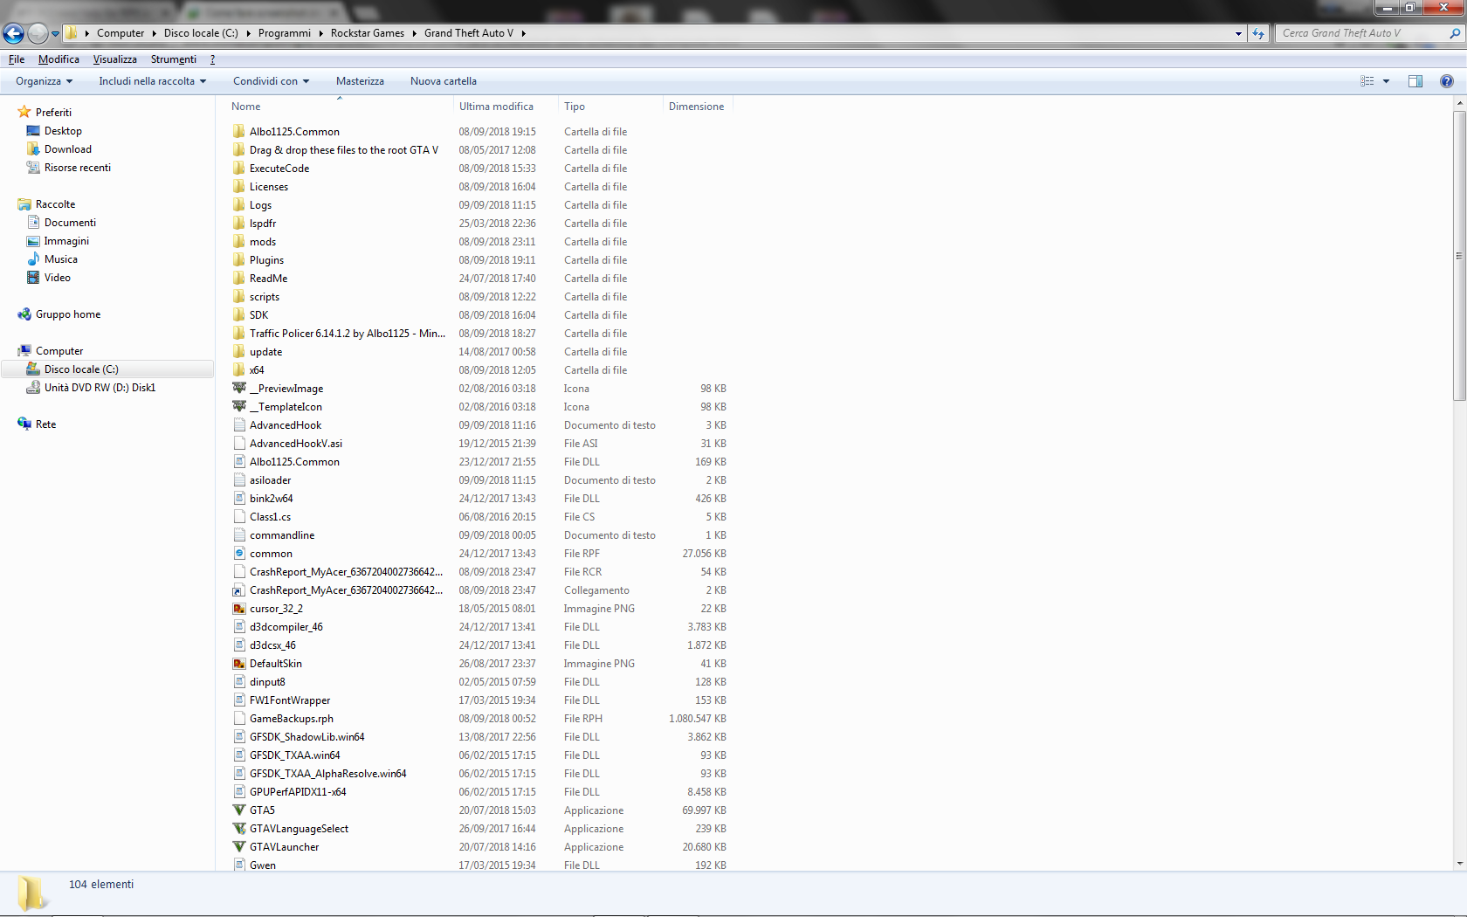1467x917 pixels.
Task: Select Computer in the breadcrumb path
Action: point(121,33)
